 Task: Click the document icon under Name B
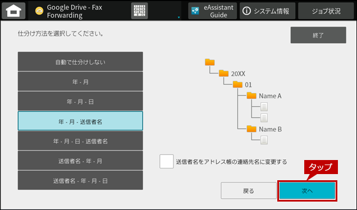[x=264, y=140]
